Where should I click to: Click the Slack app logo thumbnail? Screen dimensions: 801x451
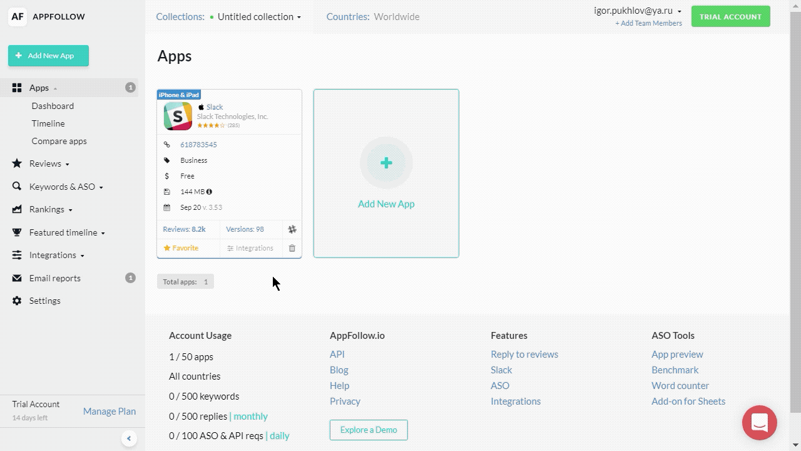click(x=178, y=116)
